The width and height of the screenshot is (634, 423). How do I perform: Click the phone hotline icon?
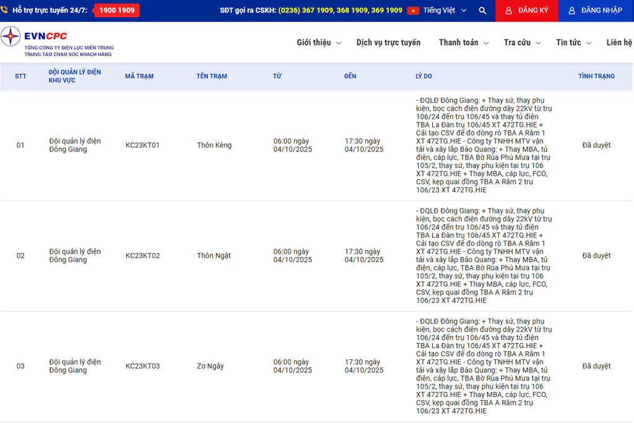click(4, 11)
